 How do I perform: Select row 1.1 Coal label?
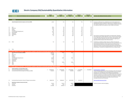[13, 27]
